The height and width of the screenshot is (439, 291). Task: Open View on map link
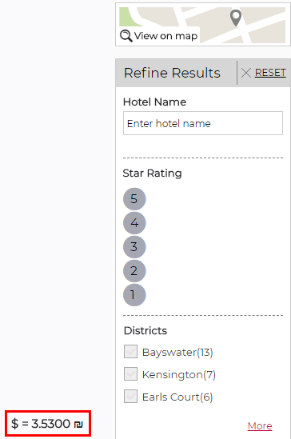pos(165,36)
